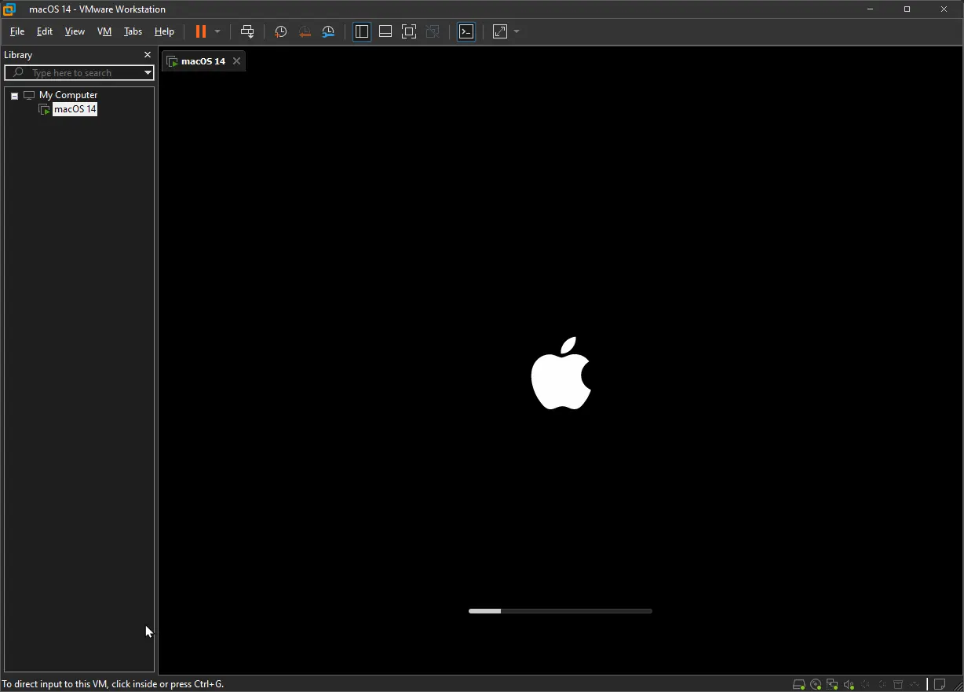Open the snapshot manager
Screen dimensions: 964x692
328,31
